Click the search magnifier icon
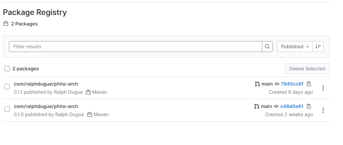 [x=267, y=47]
